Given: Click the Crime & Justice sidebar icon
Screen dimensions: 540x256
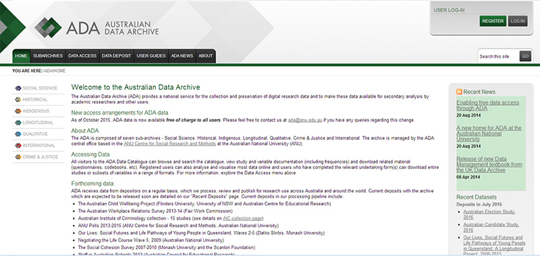Looking at the screenshot, I should 18,157.
